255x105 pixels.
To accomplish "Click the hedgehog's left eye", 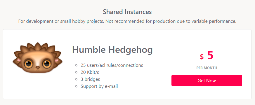I will [x=28, y=64].
